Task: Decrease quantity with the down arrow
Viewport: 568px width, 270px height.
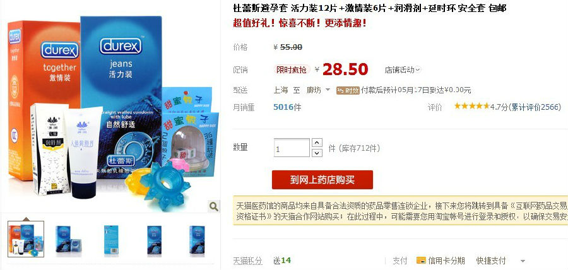Action: click(x=317, y=153)
